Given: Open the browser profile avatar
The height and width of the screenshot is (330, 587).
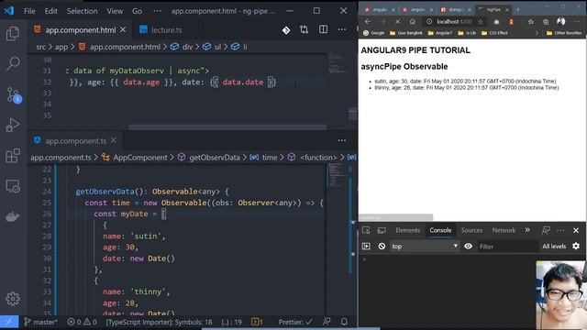Looking at the screenshot, I should click(560, 22).
